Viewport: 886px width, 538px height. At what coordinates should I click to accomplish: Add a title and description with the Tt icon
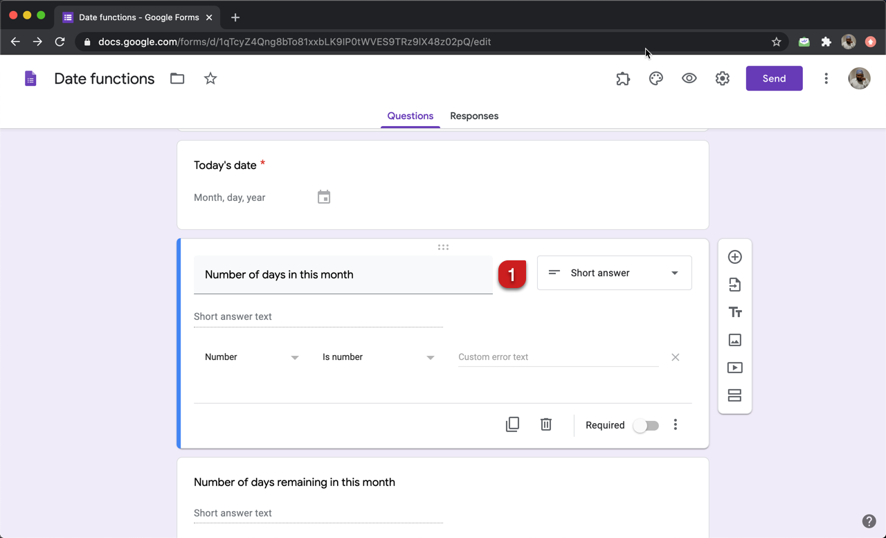tap(734, 312)
